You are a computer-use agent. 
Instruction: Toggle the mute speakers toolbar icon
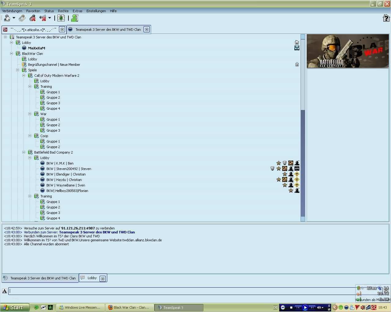point(42,18)
